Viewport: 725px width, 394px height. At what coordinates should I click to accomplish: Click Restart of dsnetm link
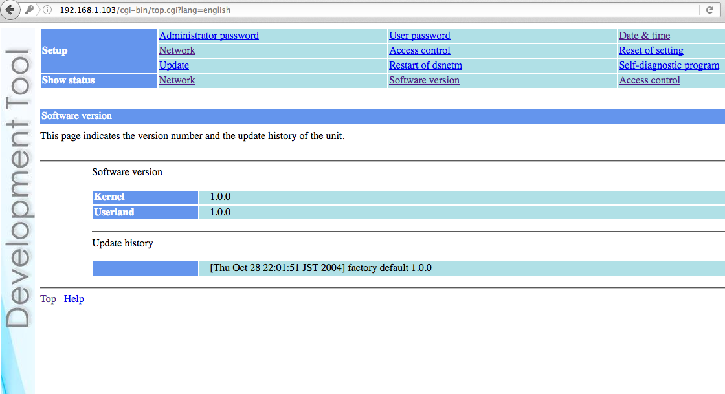click(425, 65)
